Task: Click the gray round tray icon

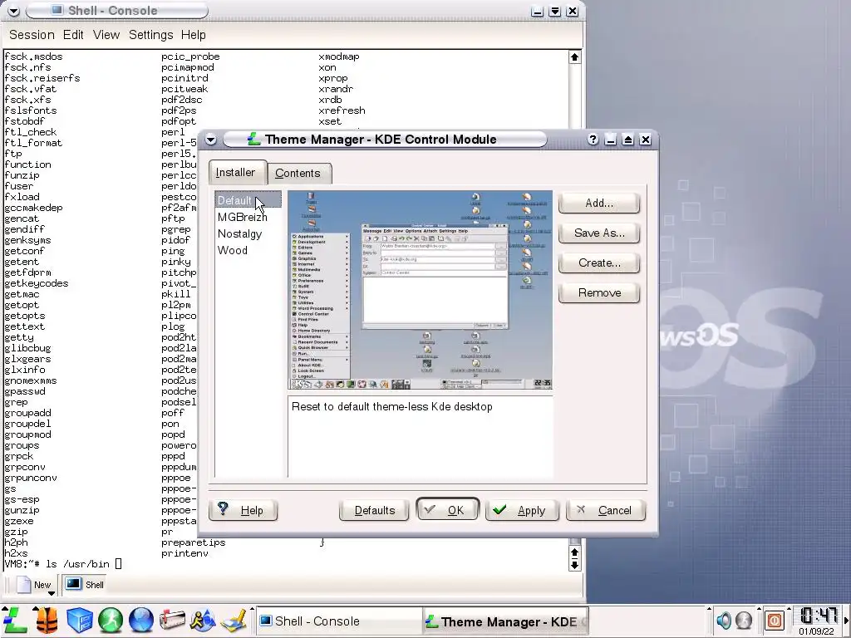Action: click(x=744, y=620)
